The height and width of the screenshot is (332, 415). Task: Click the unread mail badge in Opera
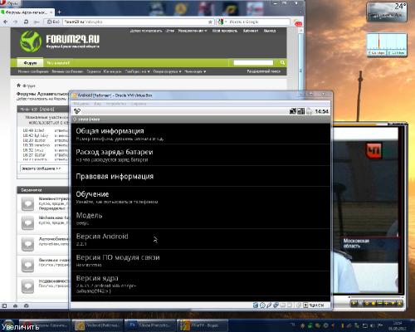tap(299, 24)
